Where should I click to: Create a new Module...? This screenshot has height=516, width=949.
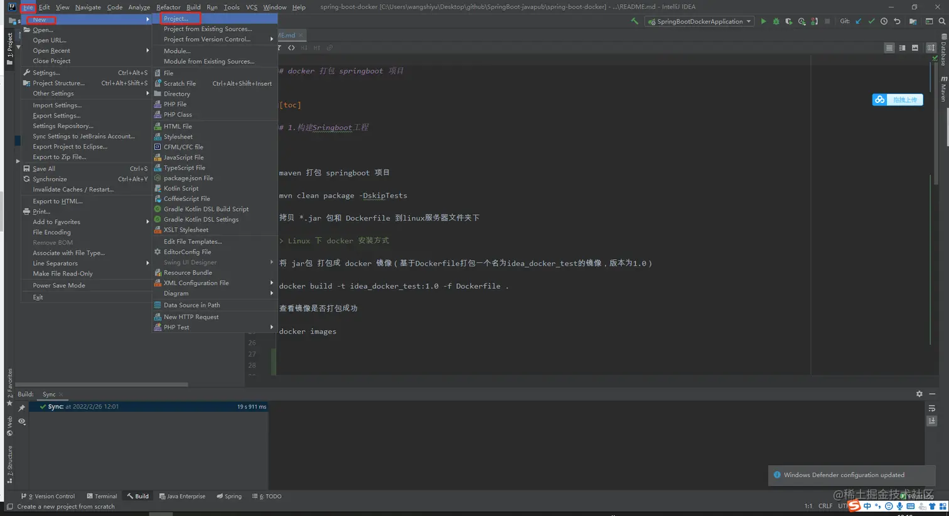pos(215,51)
